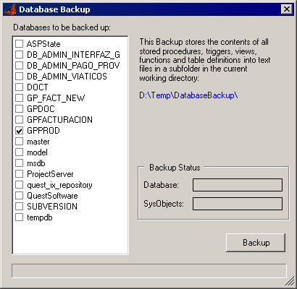Enable DB_ADMIN_INTERFAZ_G database checkbox
The width and height of the screenshot is (297, 289).
click(x=19, y=55)
